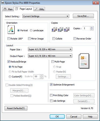
Task: Click the second collate copies icon
Action: pyautogui.click(x=60, y=30)
